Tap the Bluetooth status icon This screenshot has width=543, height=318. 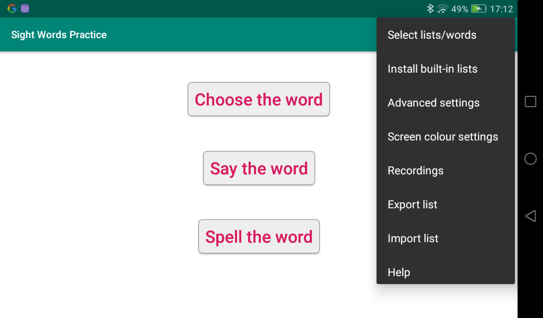(430, 8)
